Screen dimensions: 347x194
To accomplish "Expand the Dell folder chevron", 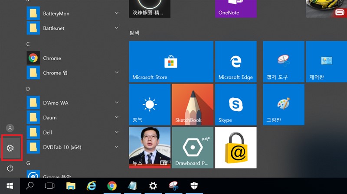I will 117,132.
